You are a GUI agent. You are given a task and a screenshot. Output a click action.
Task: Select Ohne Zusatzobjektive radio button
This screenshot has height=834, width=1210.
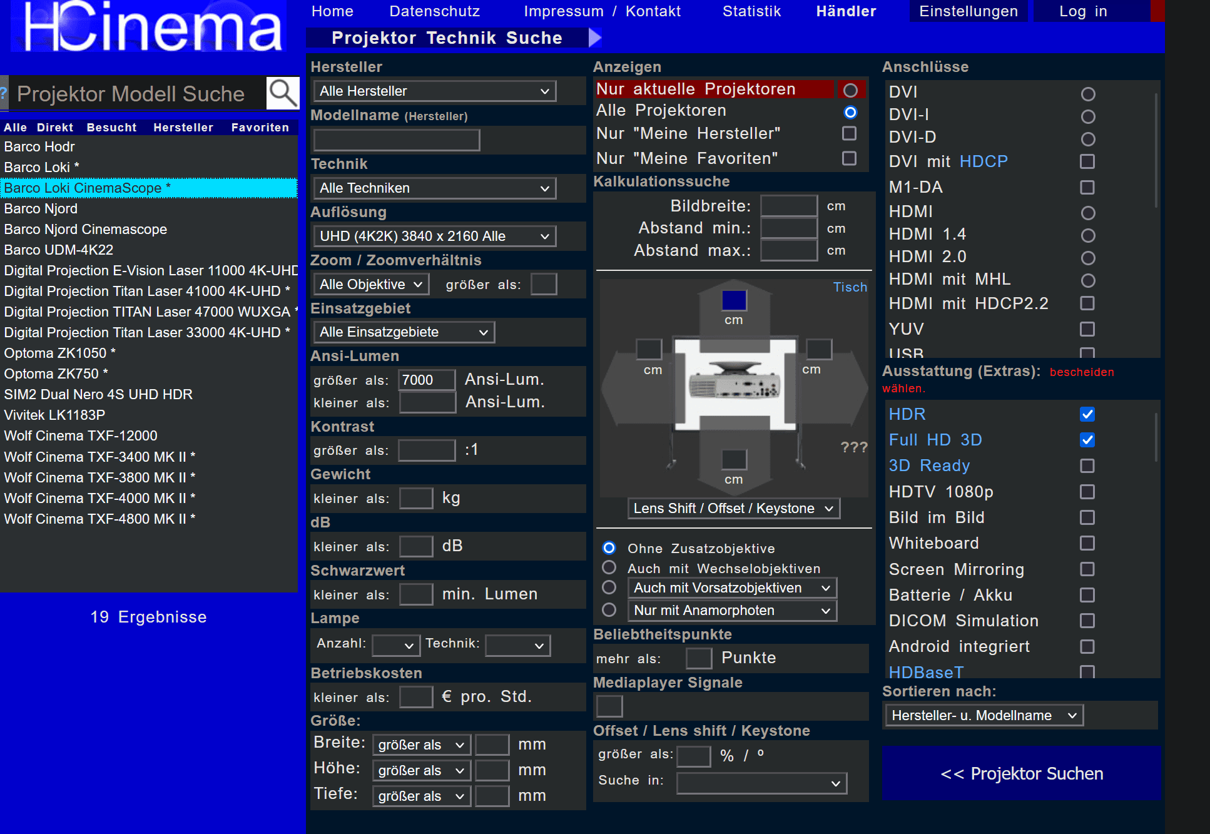point(609,548)
